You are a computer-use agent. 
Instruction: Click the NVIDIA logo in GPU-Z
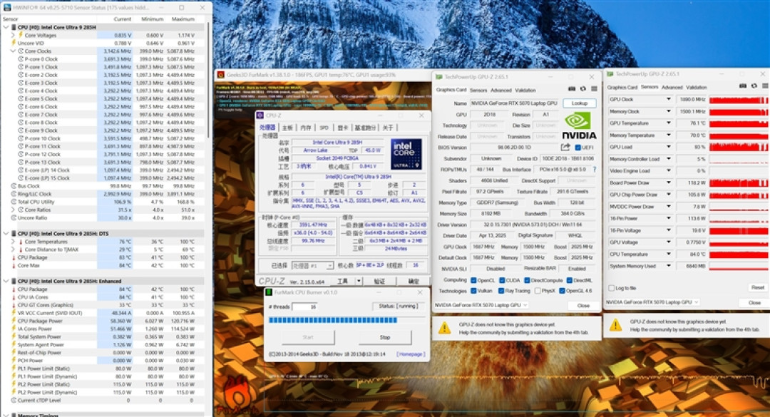(579, 126)
